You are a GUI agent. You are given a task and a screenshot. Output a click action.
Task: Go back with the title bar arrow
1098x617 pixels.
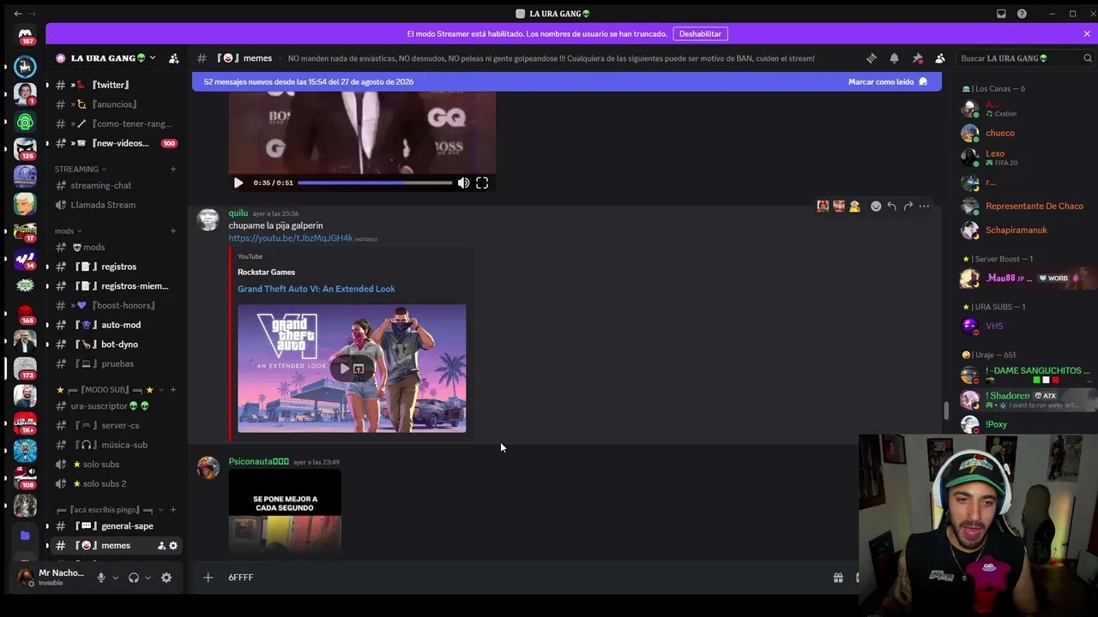tap(18, 14)
